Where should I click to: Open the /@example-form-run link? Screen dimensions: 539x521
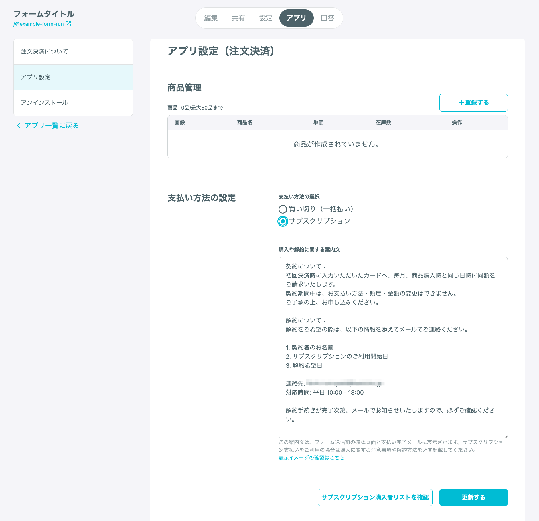(38, 24)
